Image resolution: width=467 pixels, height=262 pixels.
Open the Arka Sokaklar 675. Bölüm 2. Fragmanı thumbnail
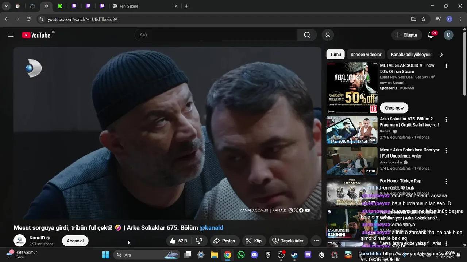(x=352, y=130)
